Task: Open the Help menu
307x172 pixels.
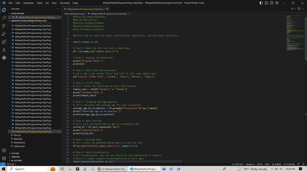Action: (75, 3)
